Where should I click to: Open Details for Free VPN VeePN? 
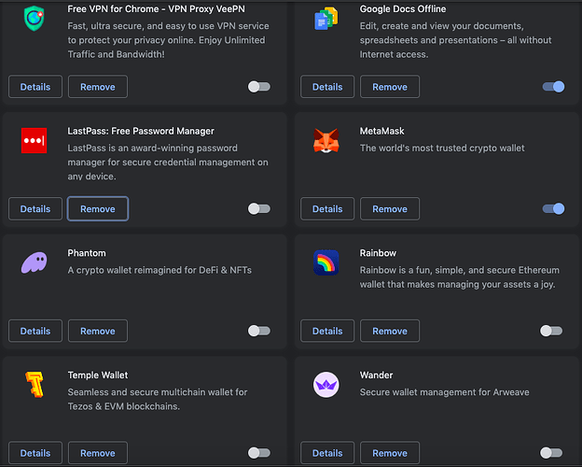(35, 87)
